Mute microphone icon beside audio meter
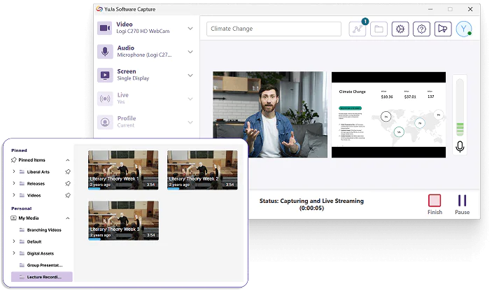 460,147
